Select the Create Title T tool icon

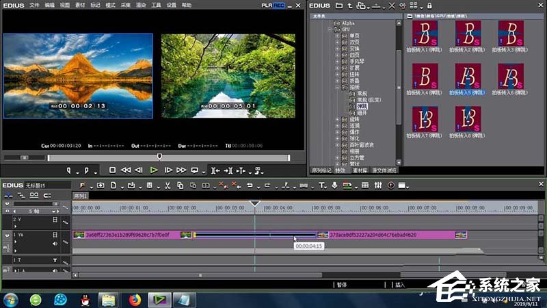[321, 185]
